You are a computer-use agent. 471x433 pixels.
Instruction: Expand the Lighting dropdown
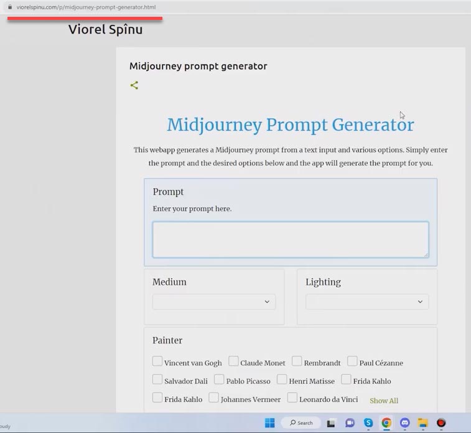(x=367, y=302)
